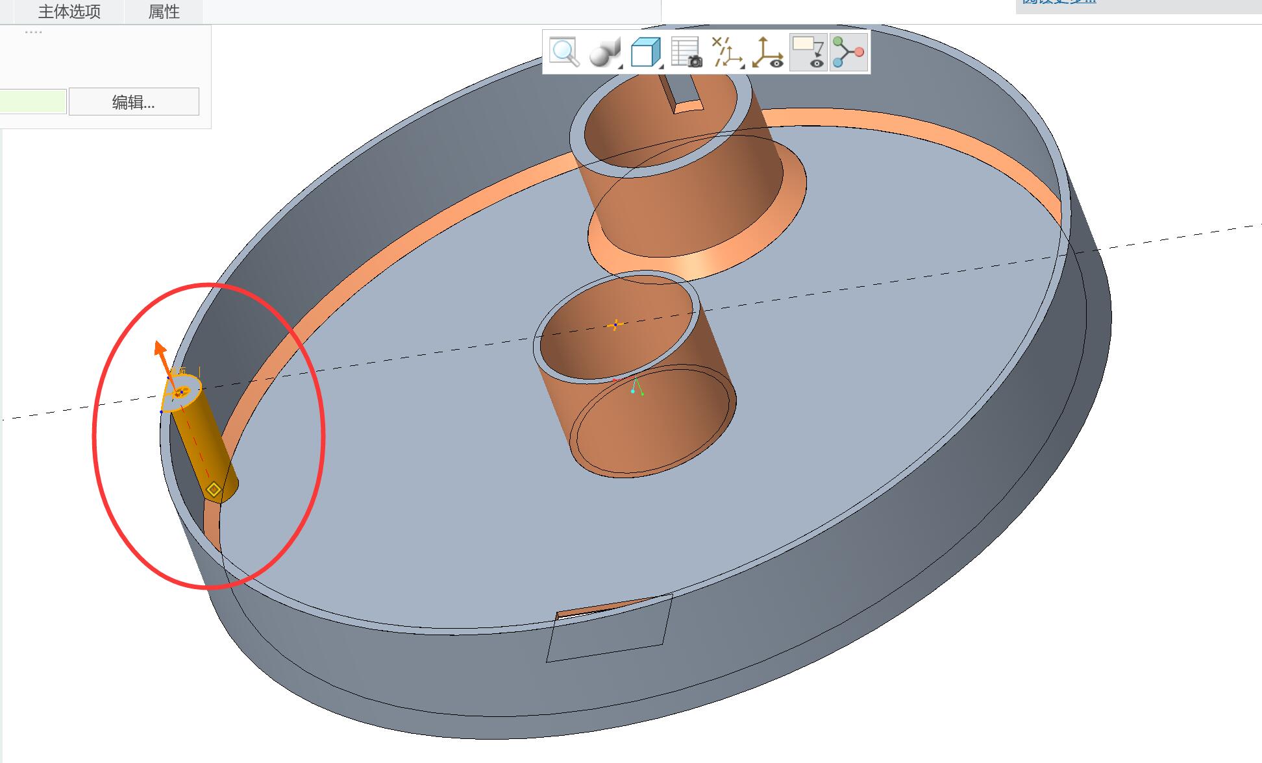Toggle annotation display eye icon
The image size is (1262, 763).
pos(808,52)
